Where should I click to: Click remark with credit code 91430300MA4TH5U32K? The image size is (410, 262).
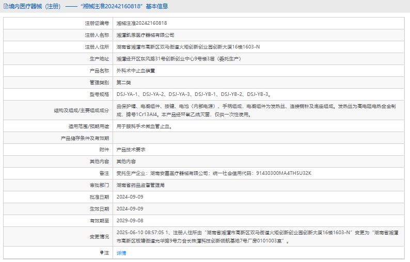coord(214,173)
